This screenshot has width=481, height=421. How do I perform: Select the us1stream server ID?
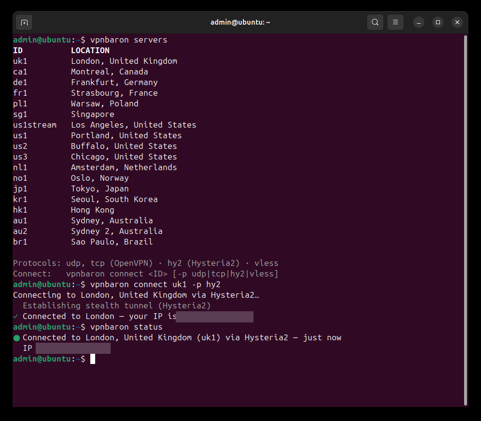[x=35, y=125]
